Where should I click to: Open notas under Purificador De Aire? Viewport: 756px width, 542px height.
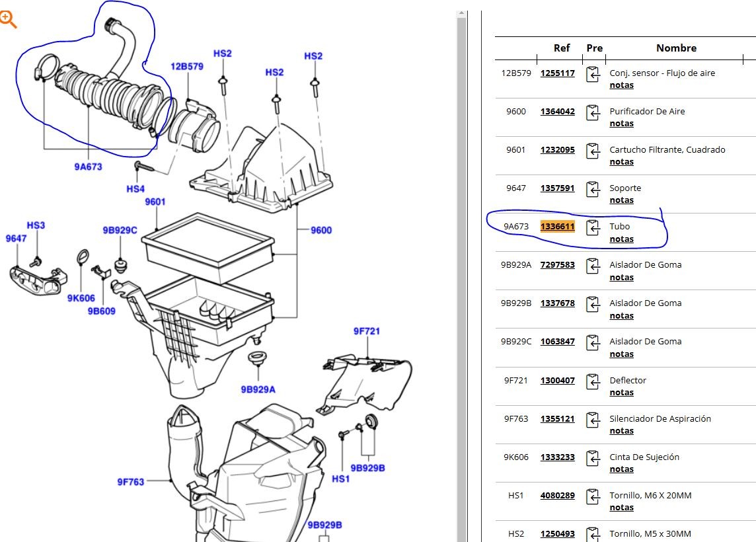click(x=621, y=124)
